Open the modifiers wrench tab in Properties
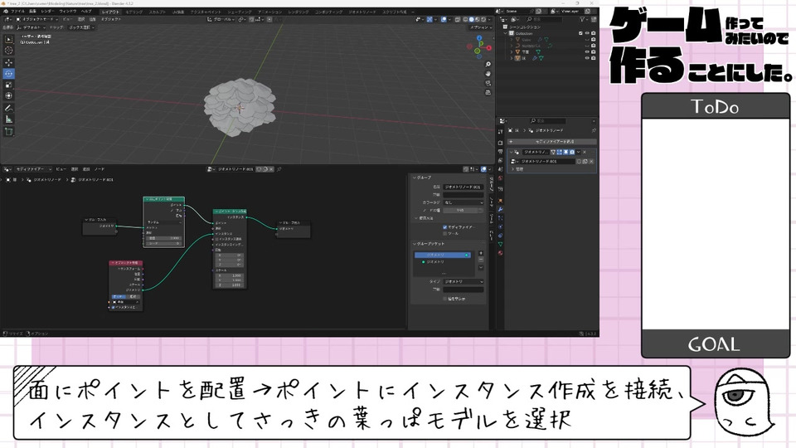796x448 pixels. point(500,209)
